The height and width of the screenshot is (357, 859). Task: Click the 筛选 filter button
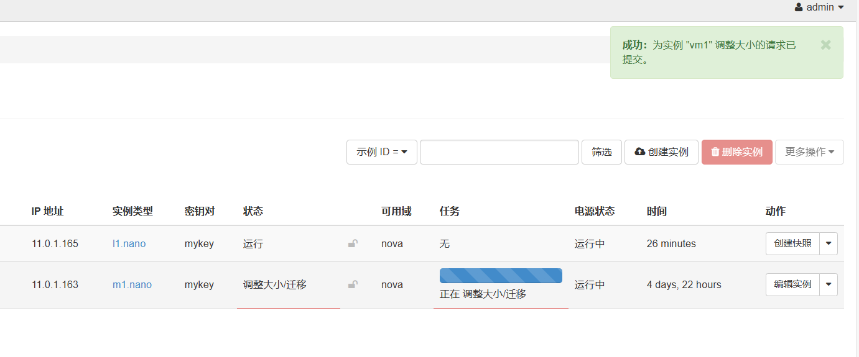click(x=601, y=152)
